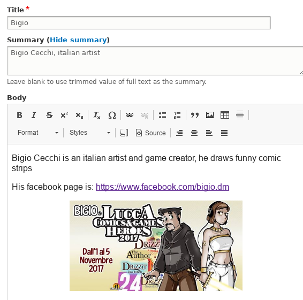
Task: Align text to the left
Action: [209, 133]
